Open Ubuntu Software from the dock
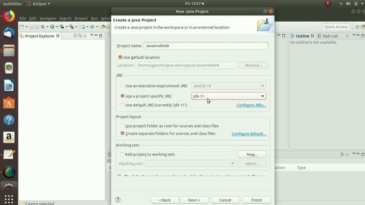 (x=9, y=103)
